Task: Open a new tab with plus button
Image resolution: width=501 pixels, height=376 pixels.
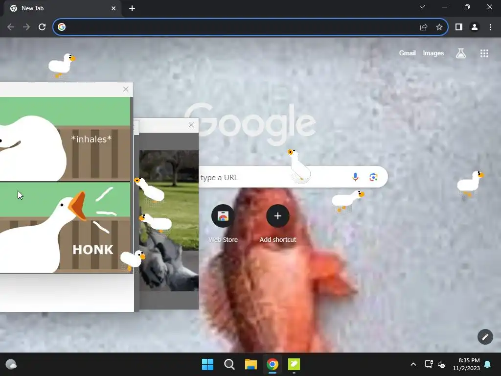Action: click(132, 9)
